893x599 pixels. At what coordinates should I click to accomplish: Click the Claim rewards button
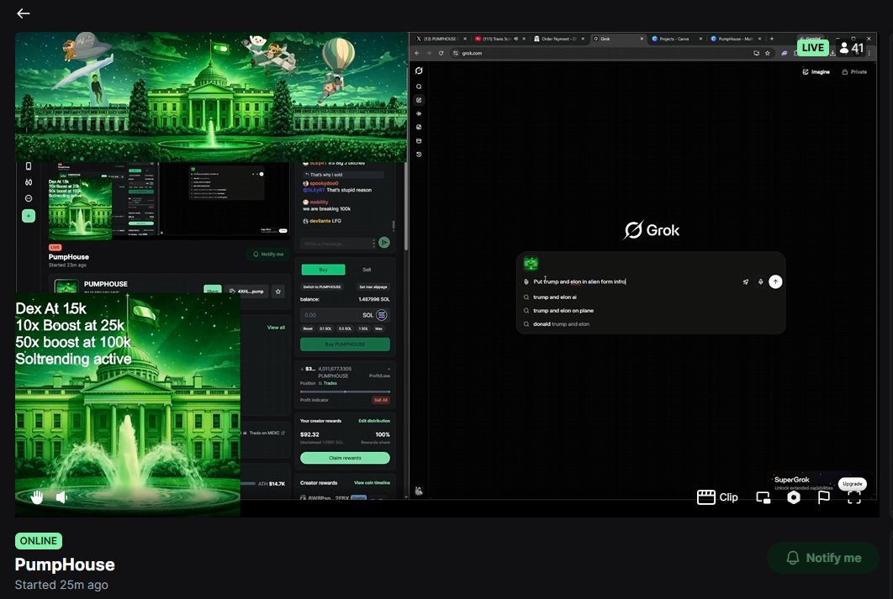pos(345,458)
